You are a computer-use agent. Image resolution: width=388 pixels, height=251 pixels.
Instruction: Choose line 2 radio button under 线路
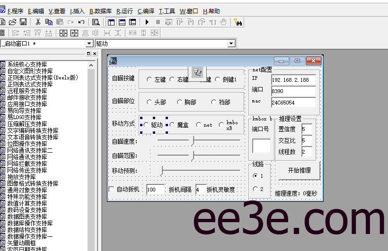pos(256,189)
